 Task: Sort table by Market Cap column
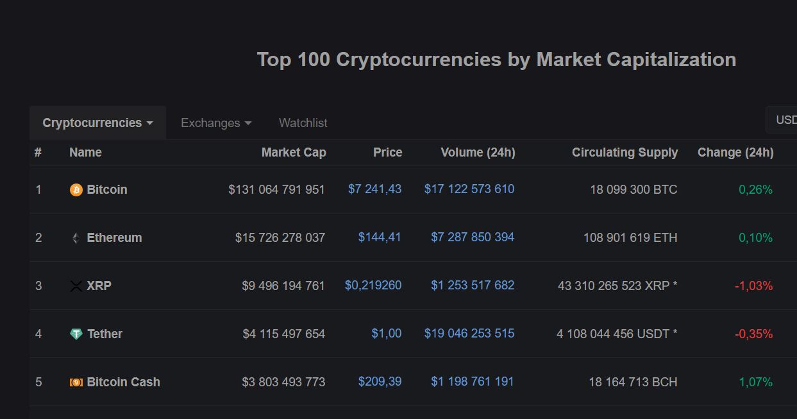pyautogui.click(x=293, y=153)
